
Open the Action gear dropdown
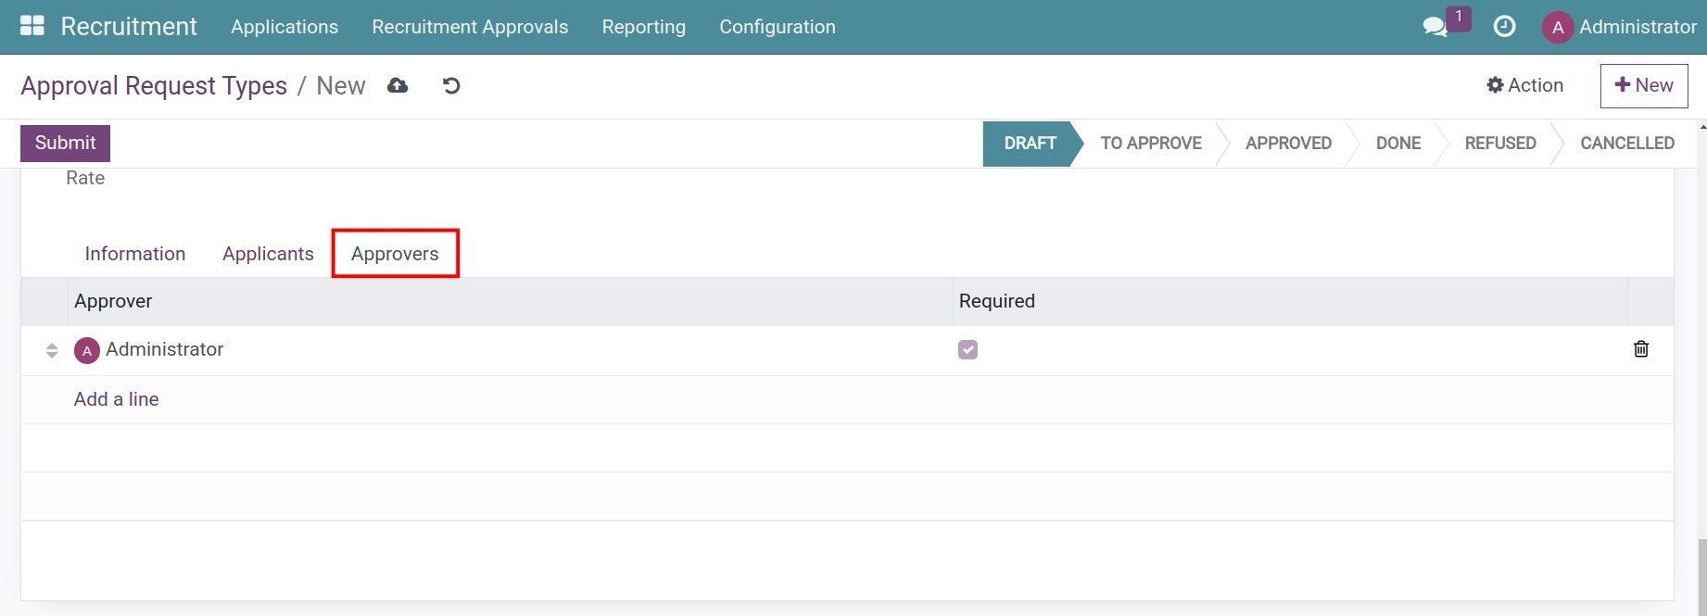pos(1524,85)
